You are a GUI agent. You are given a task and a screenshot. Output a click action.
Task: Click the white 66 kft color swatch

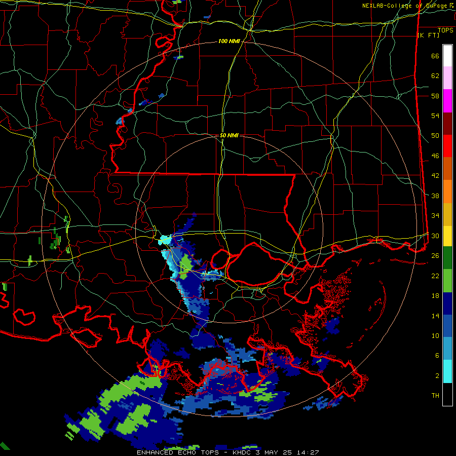(x=447, y=56)
